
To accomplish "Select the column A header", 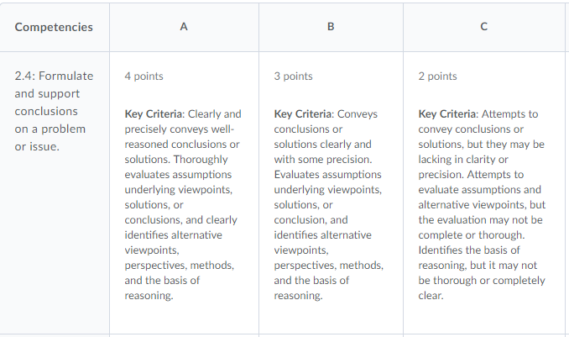I will tap(184, 27).
